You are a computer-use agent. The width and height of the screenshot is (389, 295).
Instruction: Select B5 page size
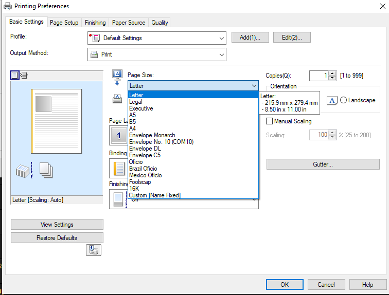click(193, 122)
